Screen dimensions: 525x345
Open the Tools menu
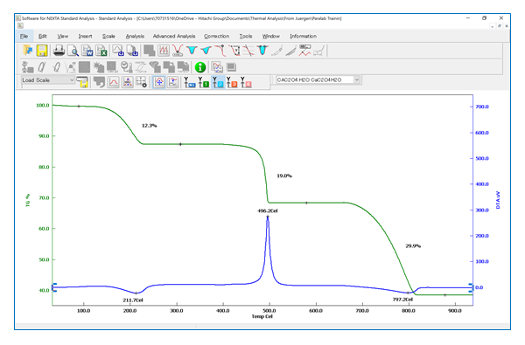[245, 36]
